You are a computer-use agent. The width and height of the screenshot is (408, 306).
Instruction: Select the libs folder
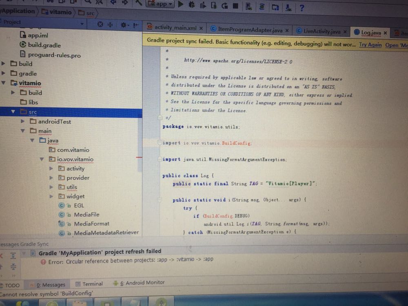coord(29,102)
